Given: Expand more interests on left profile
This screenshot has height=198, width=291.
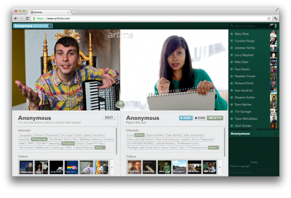Looking at the screenshot, I should click(100, 147).
